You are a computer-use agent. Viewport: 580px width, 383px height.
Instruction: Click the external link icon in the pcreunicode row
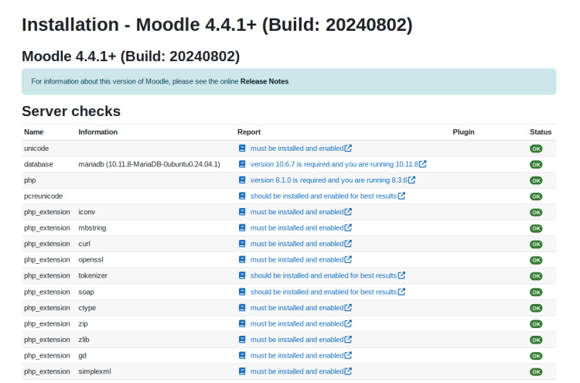coord(401,196)
